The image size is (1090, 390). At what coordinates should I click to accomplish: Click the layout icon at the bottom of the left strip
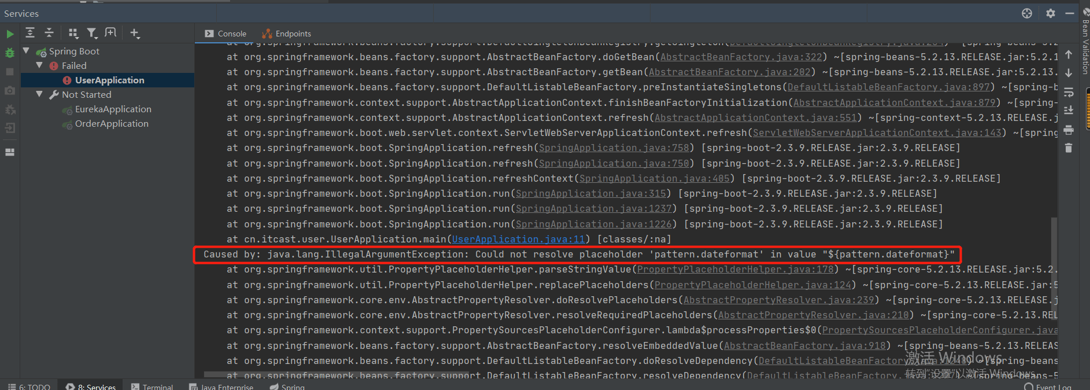click(x=10, y=152)
